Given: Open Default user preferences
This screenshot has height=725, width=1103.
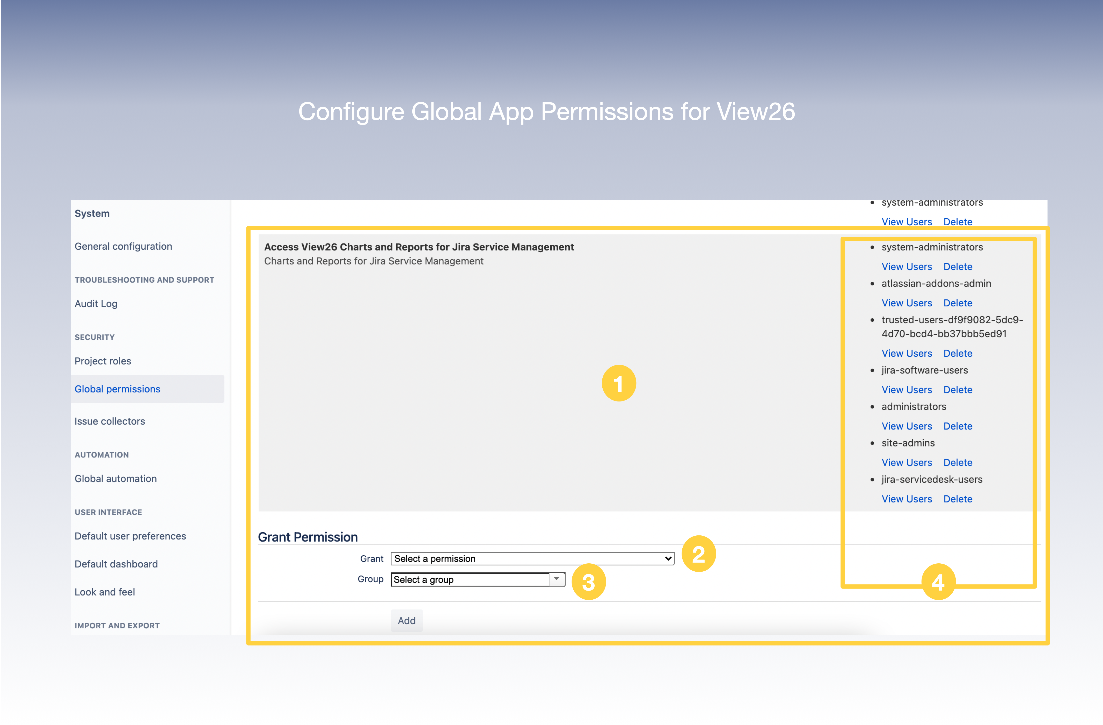Looking at the screenshot, I should click(x=130, y=536).
